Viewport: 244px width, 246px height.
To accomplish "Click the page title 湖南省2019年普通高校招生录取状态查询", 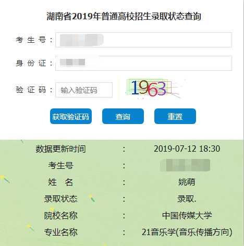I will pos(124,16).
